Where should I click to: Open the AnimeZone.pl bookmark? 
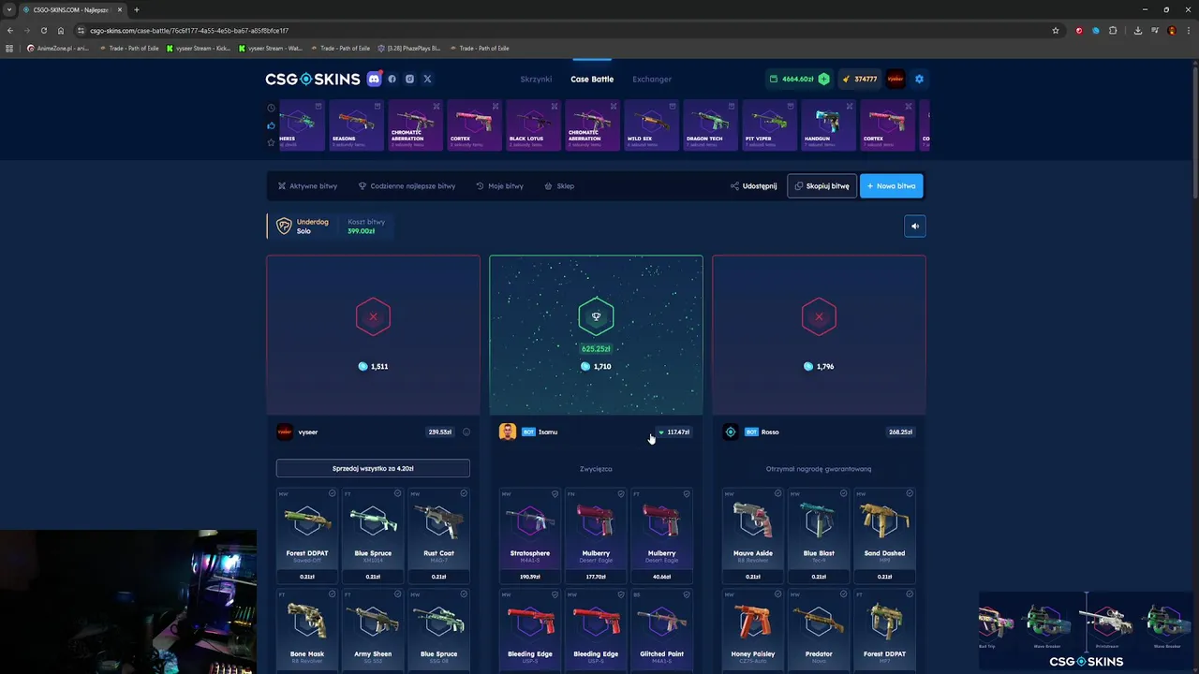pos(58,48)
